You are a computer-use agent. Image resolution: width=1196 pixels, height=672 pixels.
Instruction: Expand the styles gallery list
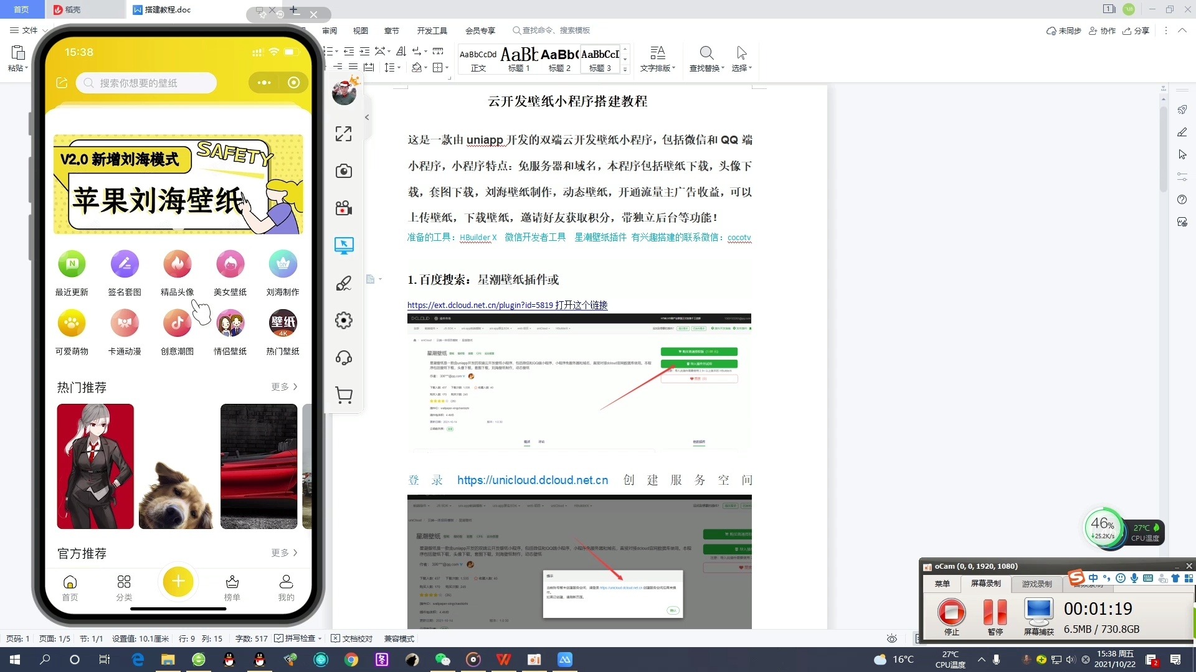pos(625,70)
